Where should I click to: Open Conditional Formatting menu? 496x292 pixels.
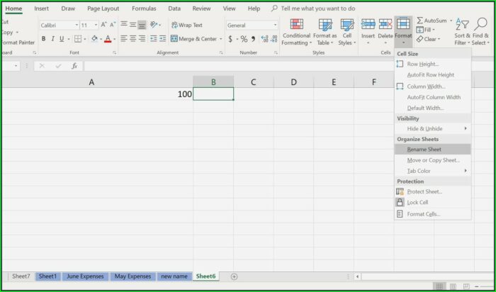click(296, 32)
